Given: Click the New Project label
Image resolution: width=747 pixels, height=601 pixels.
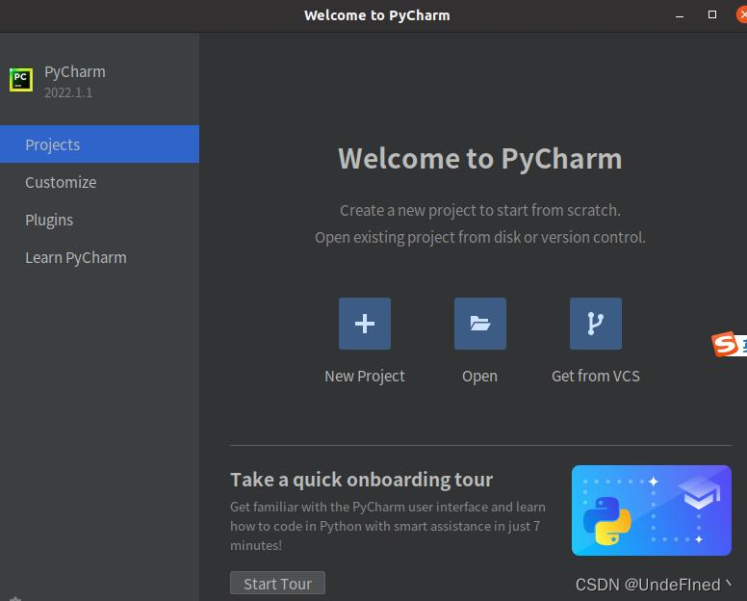Looking at the screenshot, I should (365, 376).
